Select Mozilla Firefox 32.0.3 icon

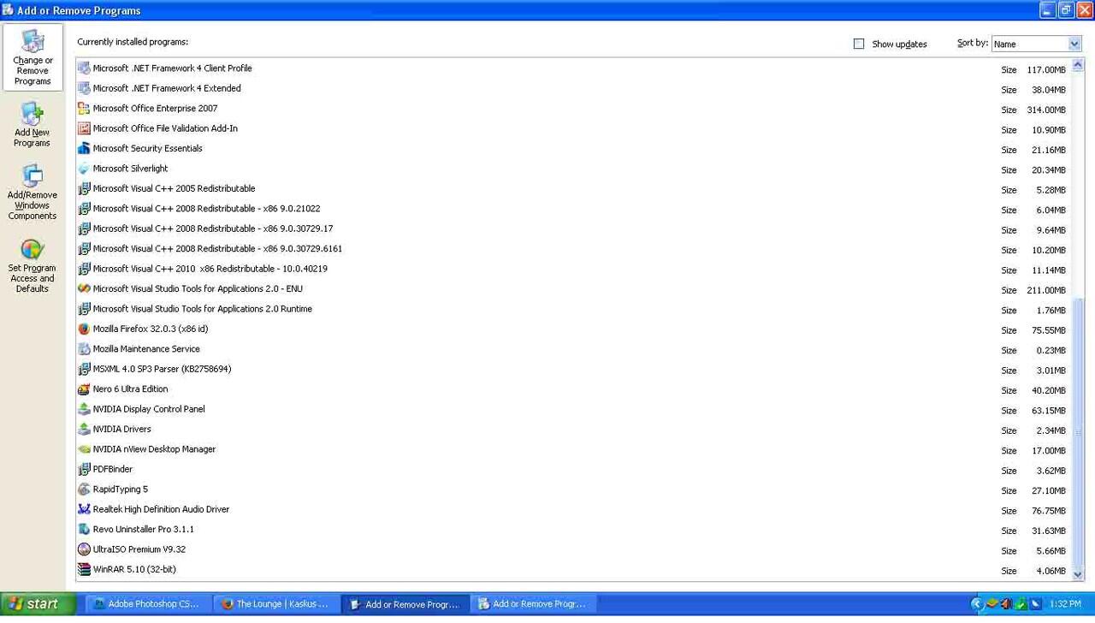click(84, 329)
